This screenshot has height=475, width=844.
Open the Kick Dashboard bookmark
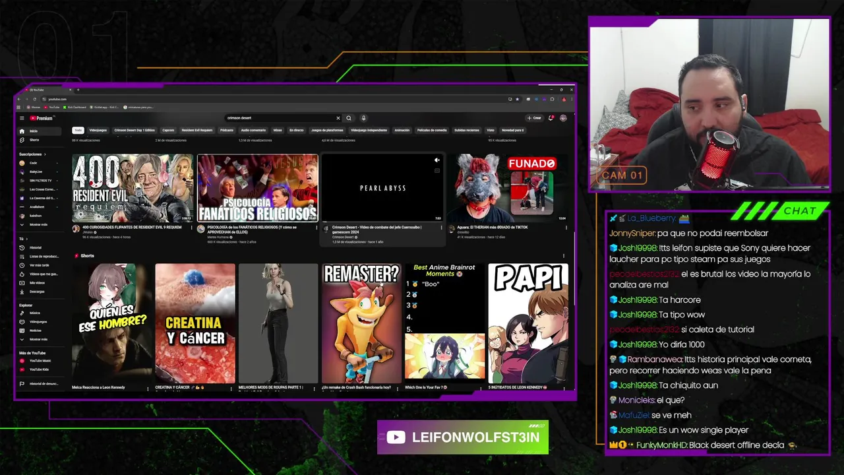74,107
